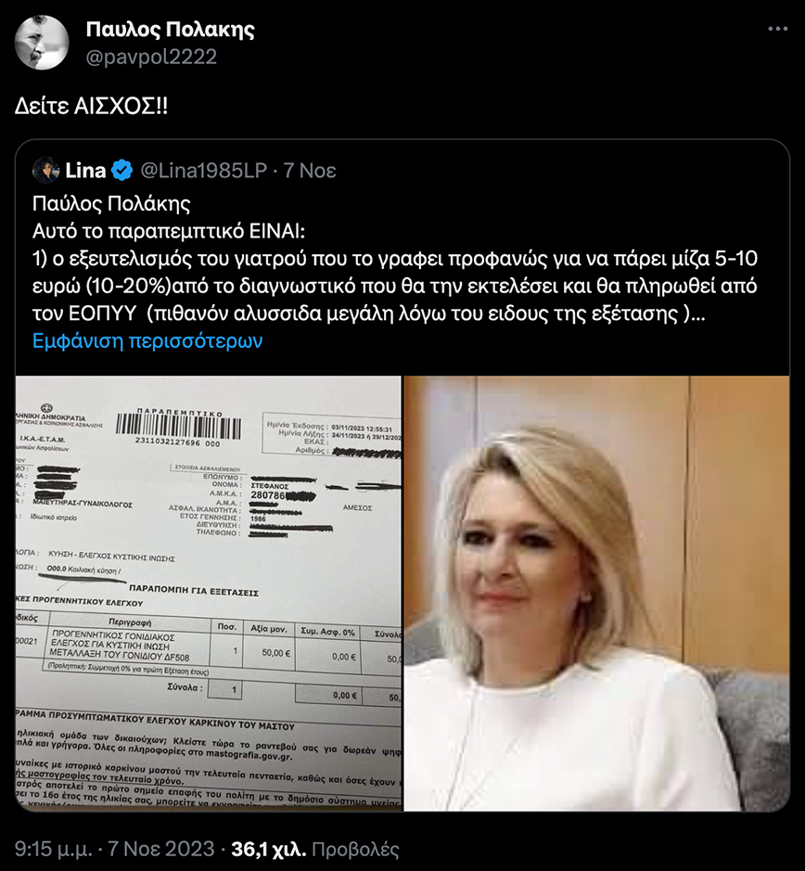Image resolution: width=805 pixels, height=871 pixels.
Task: Open the Lina display name in quoted tweet
Action: 85,170
